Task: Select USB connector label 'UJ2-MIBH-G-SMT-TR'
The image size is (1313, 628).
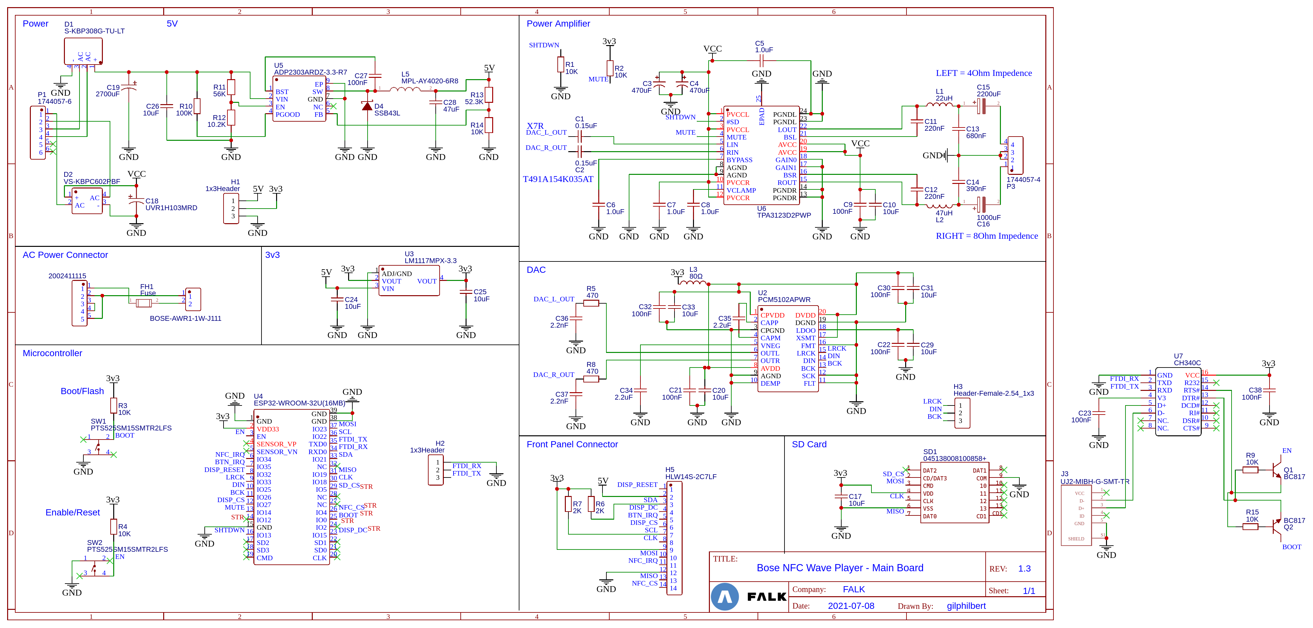Action: click(1095, 482)
